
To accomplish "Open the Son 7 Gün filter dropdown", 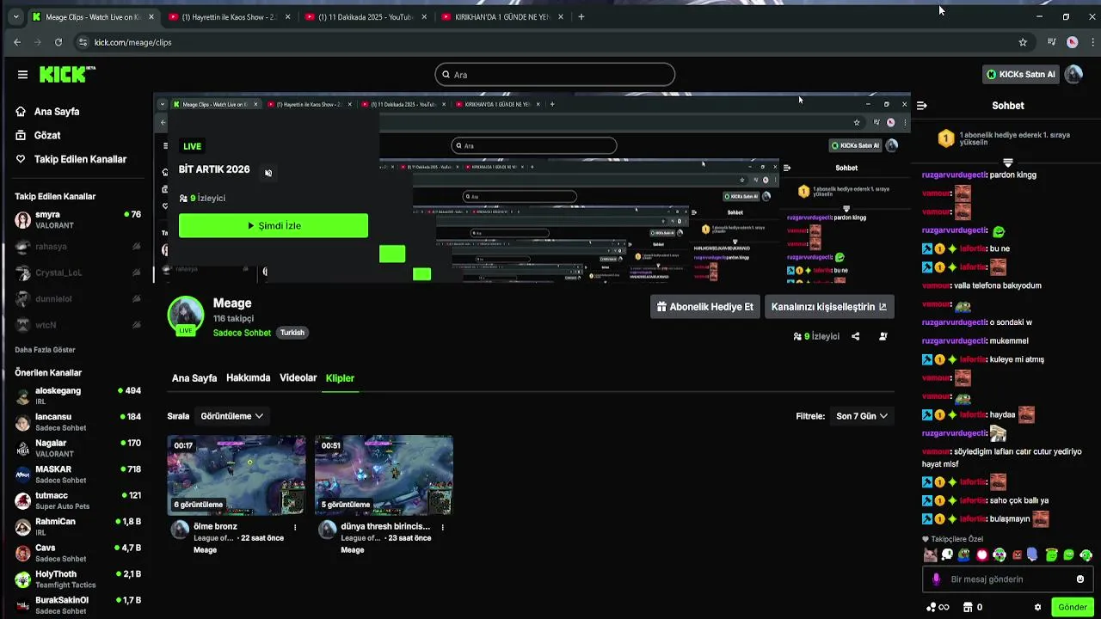I will [x=862, y=416].
